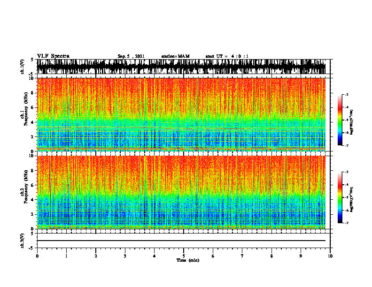Click the "-5" tick on ch.1 colorbar

click(347, 120)
